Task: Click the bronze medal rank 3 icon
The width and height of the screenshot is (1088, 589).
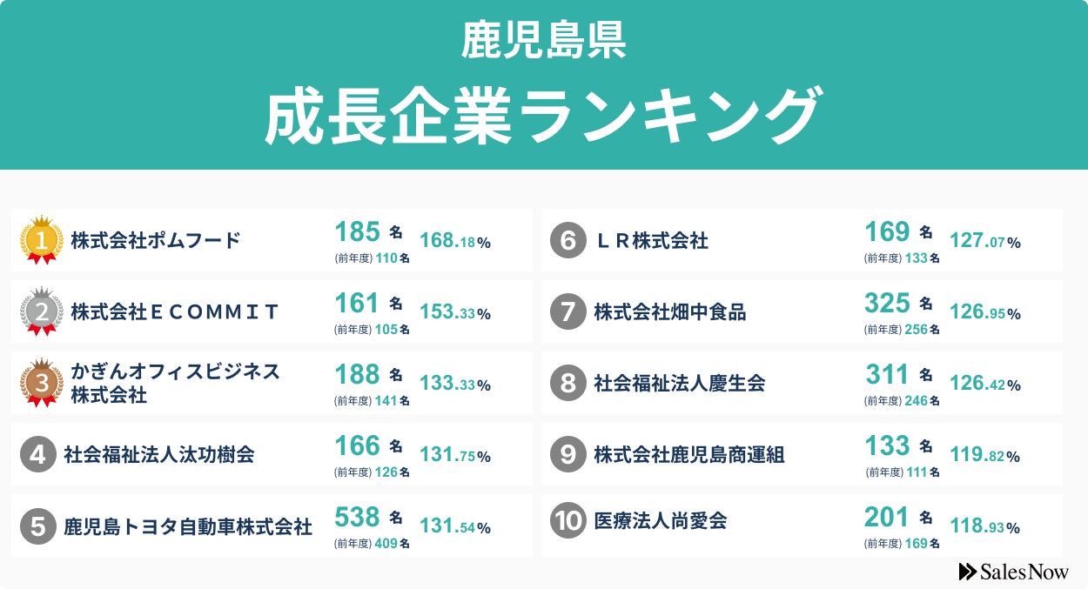Action: 43,383
